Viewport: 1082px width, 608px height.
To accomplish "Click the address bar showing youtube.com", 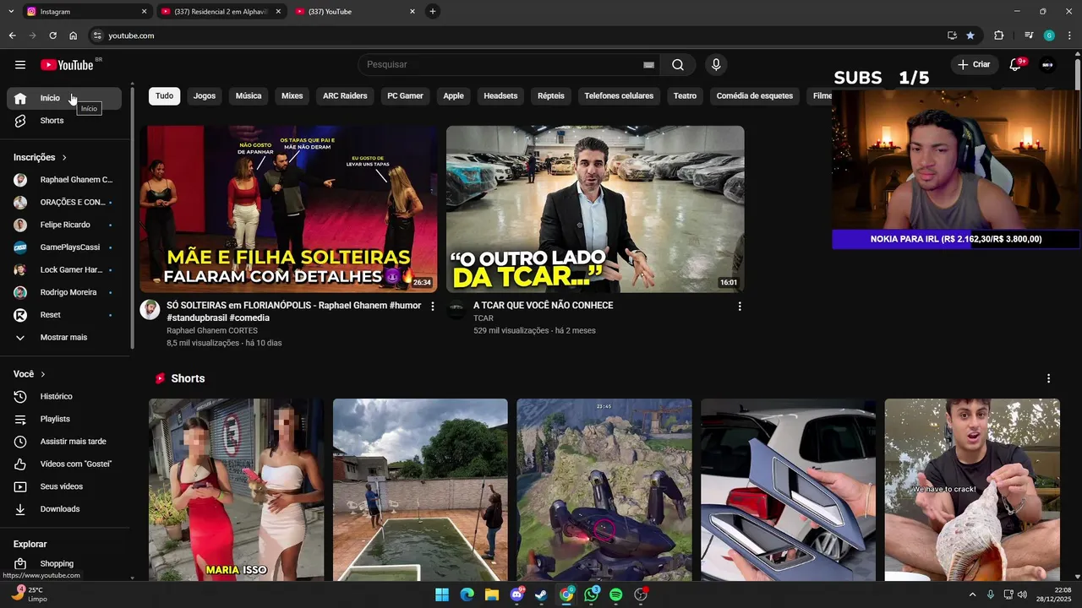I will (516, 35).
